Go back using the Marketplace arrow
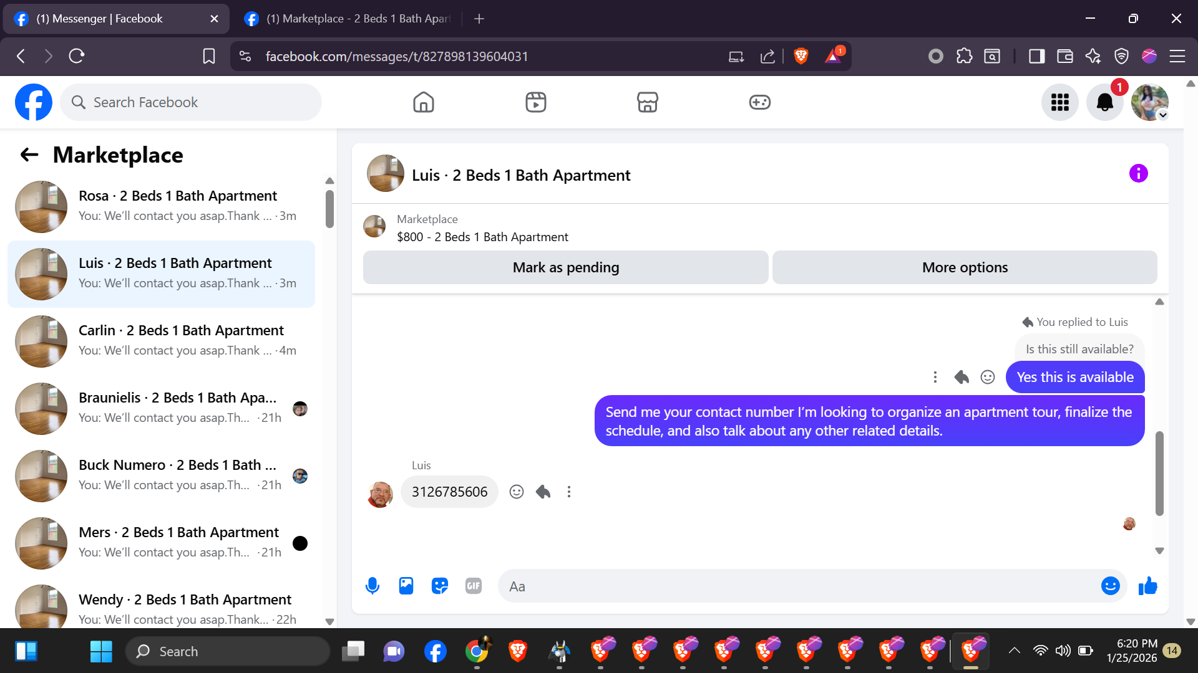 [x=29, y=155]
